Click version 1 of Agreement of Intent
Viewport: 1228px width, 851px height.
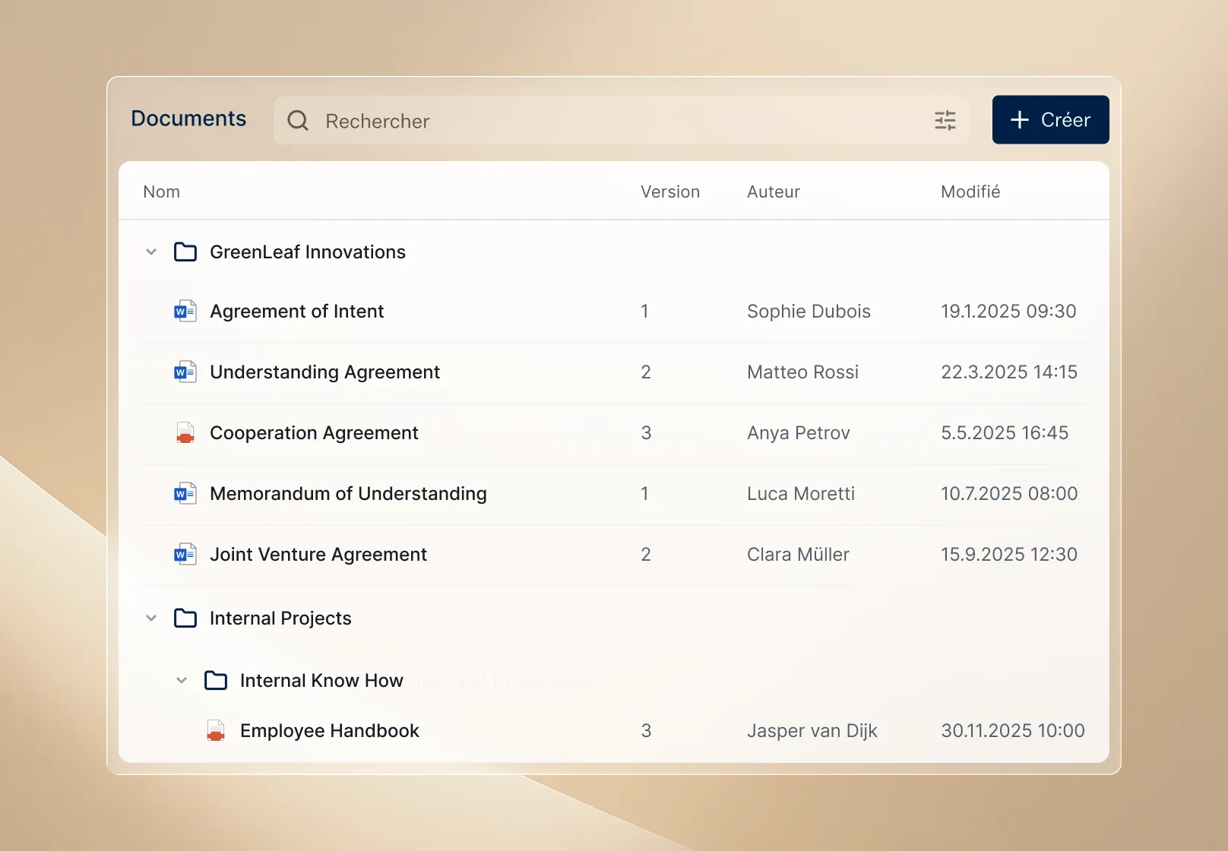(x=645, y=312)
